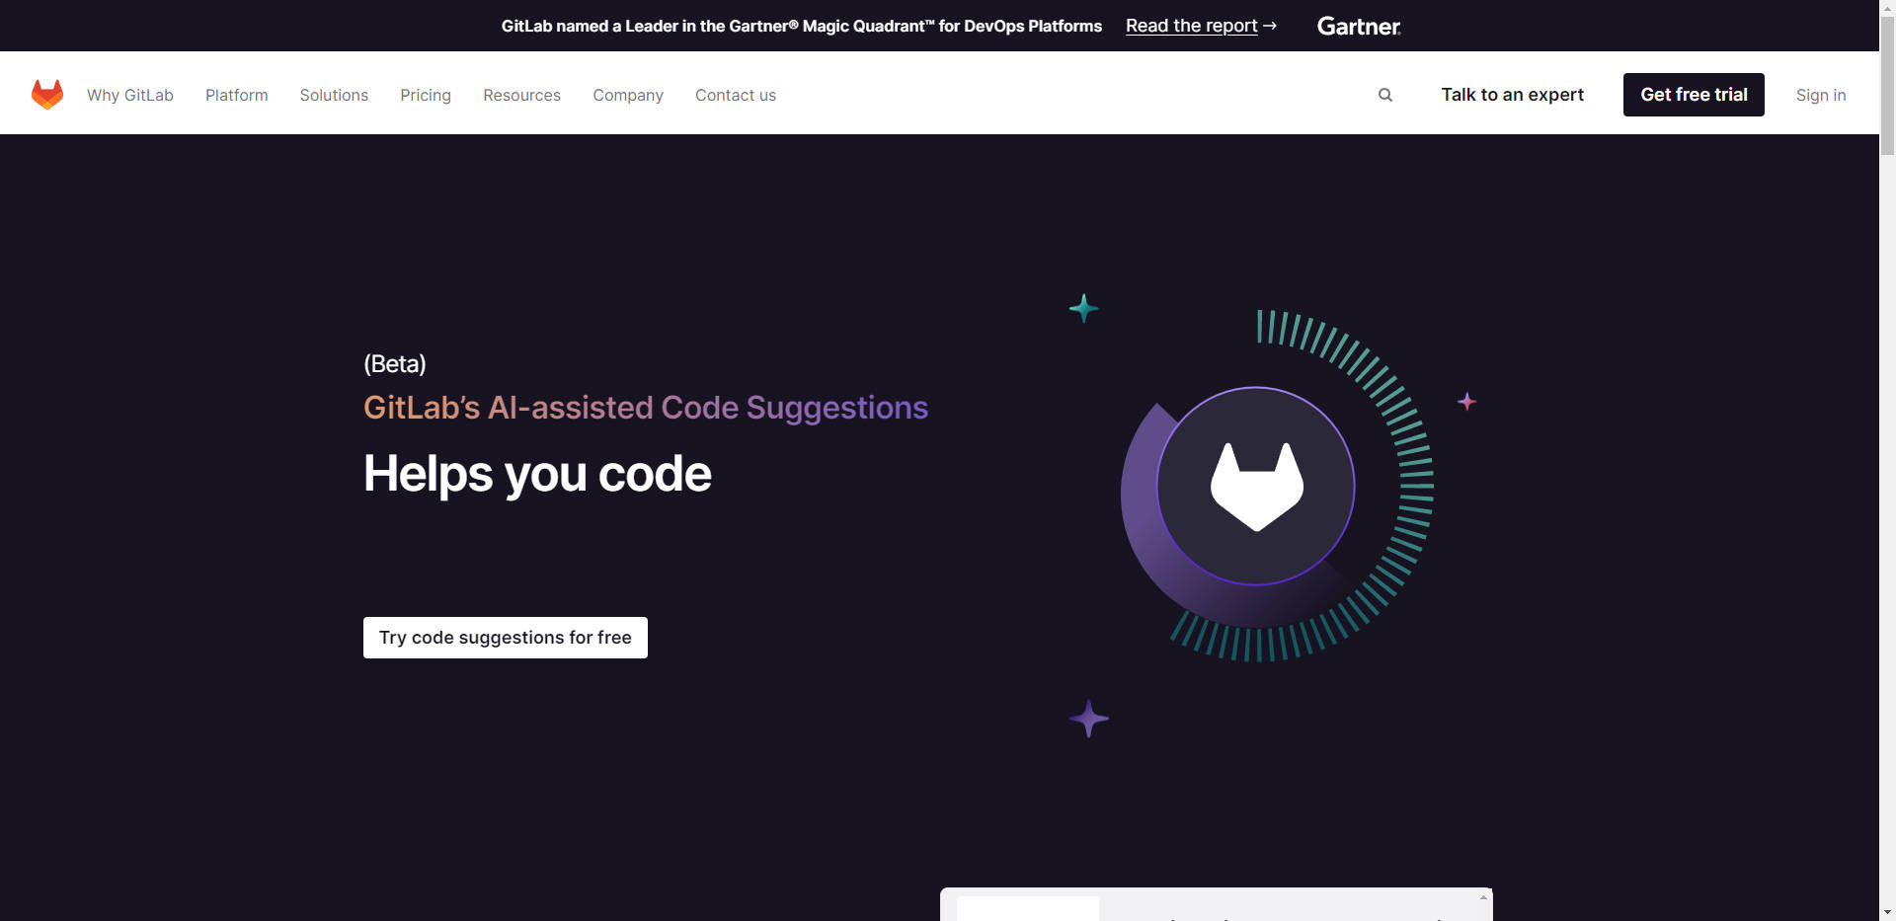Click the GitLab fox logo in navbar

click(x=47, y=95)
